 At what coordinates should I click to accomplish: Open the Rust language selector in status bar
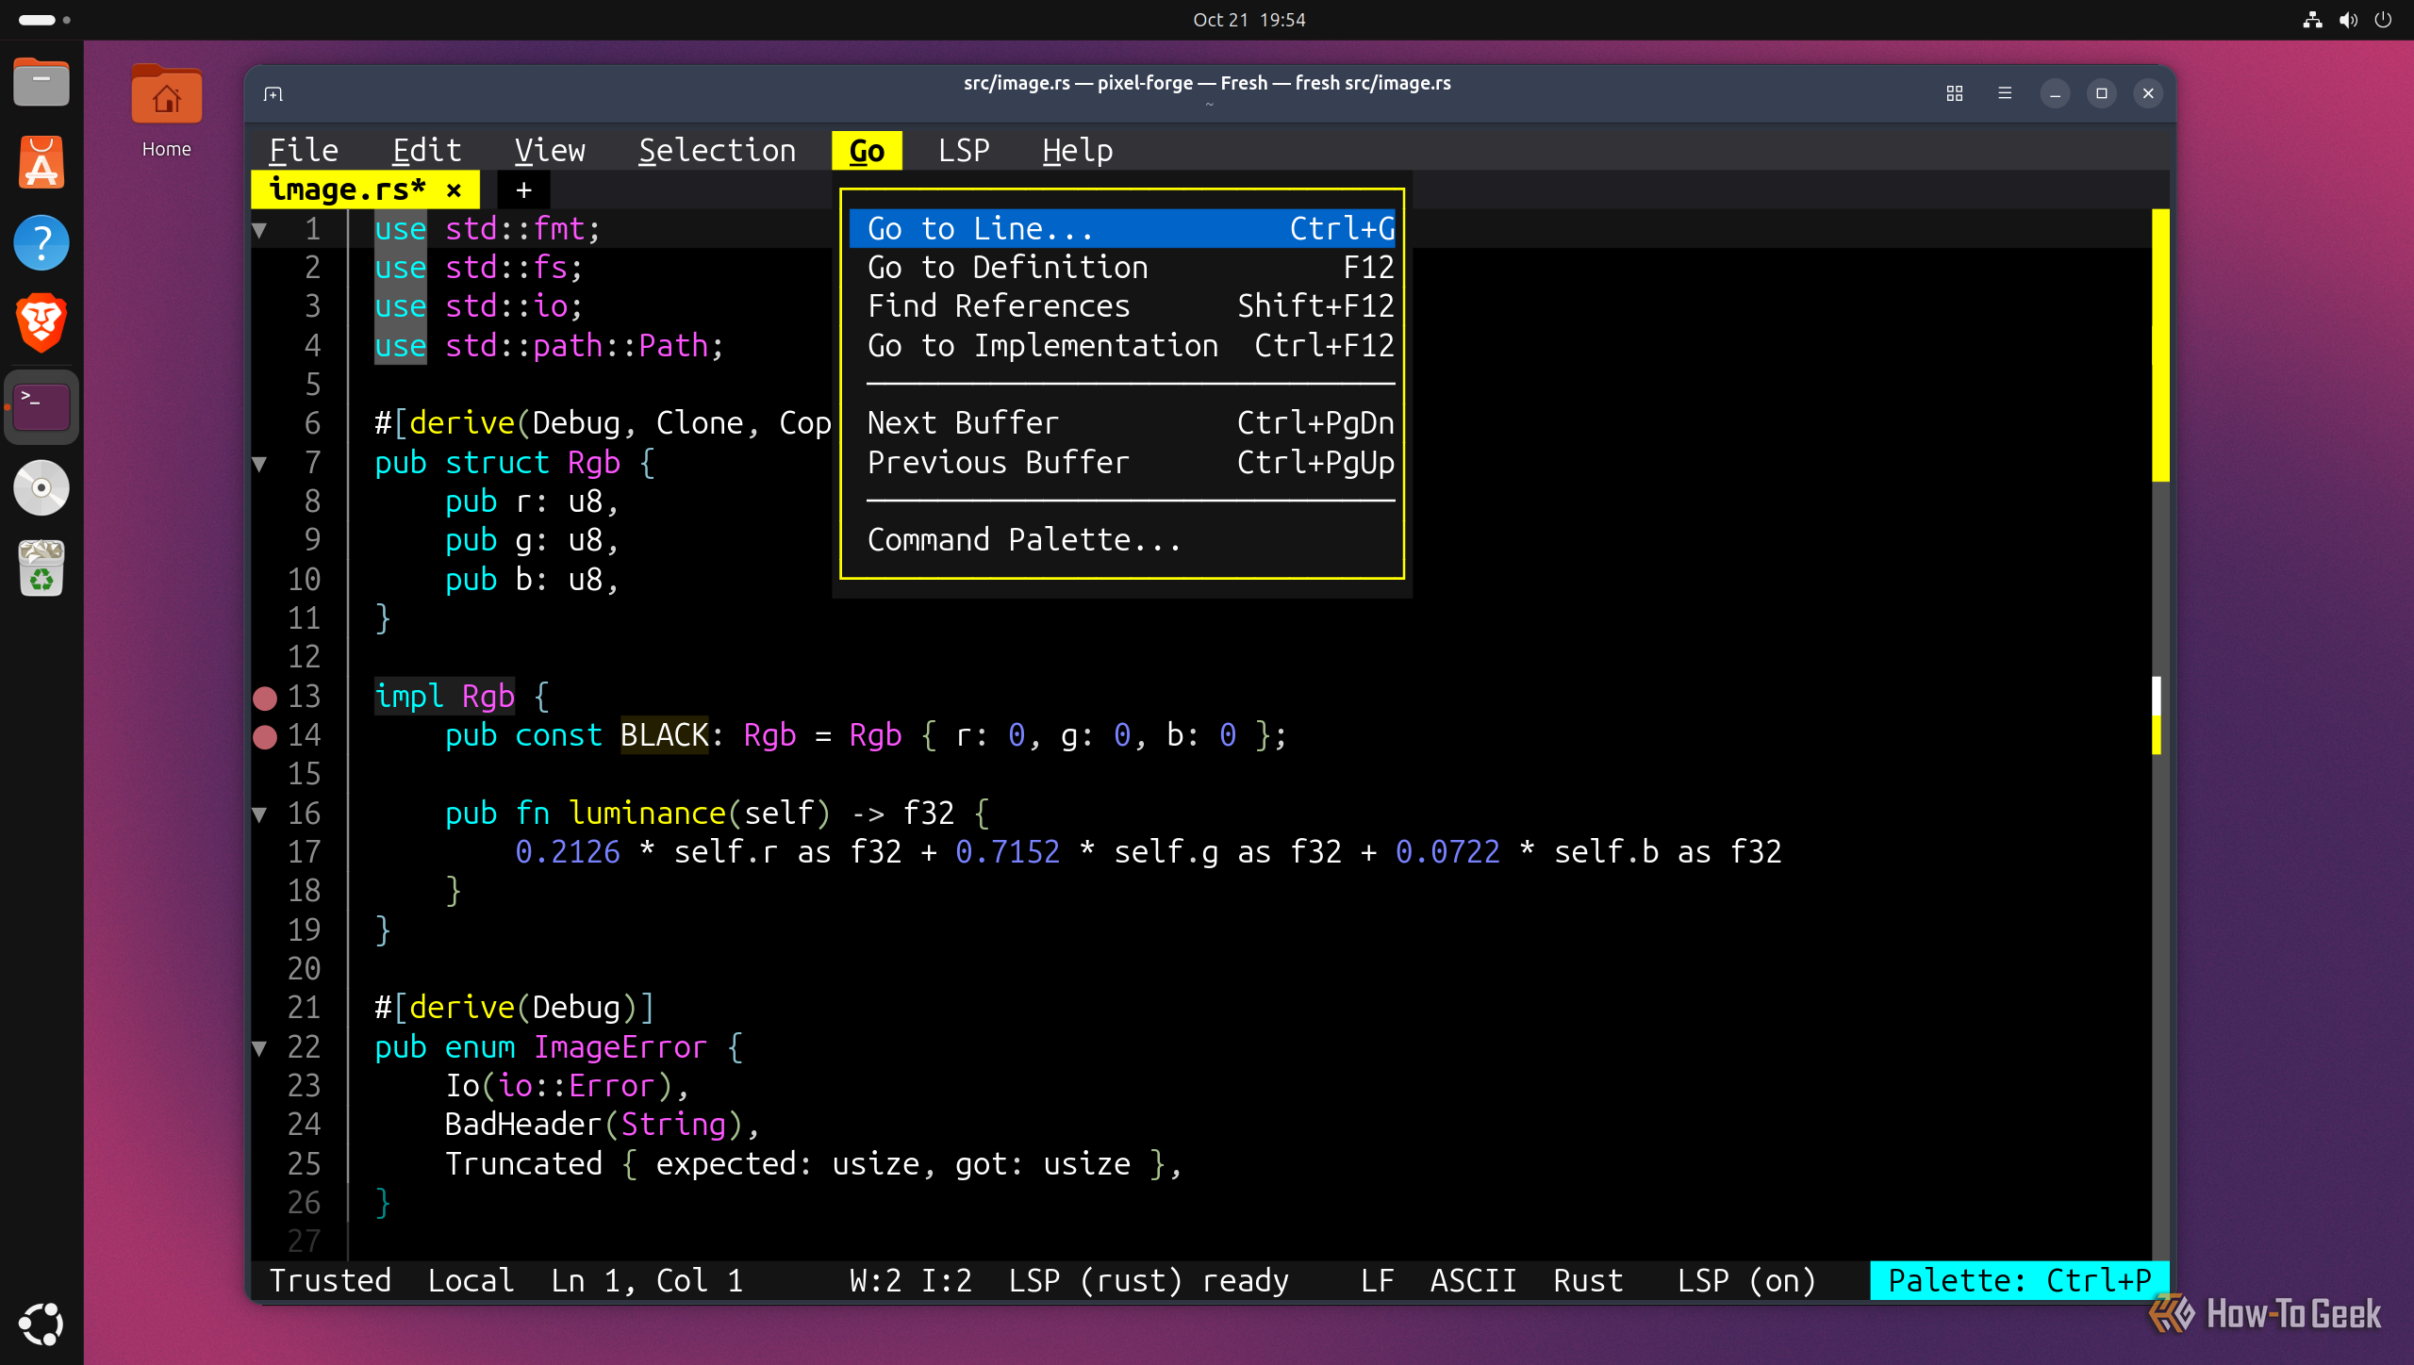[1588, 1280]
